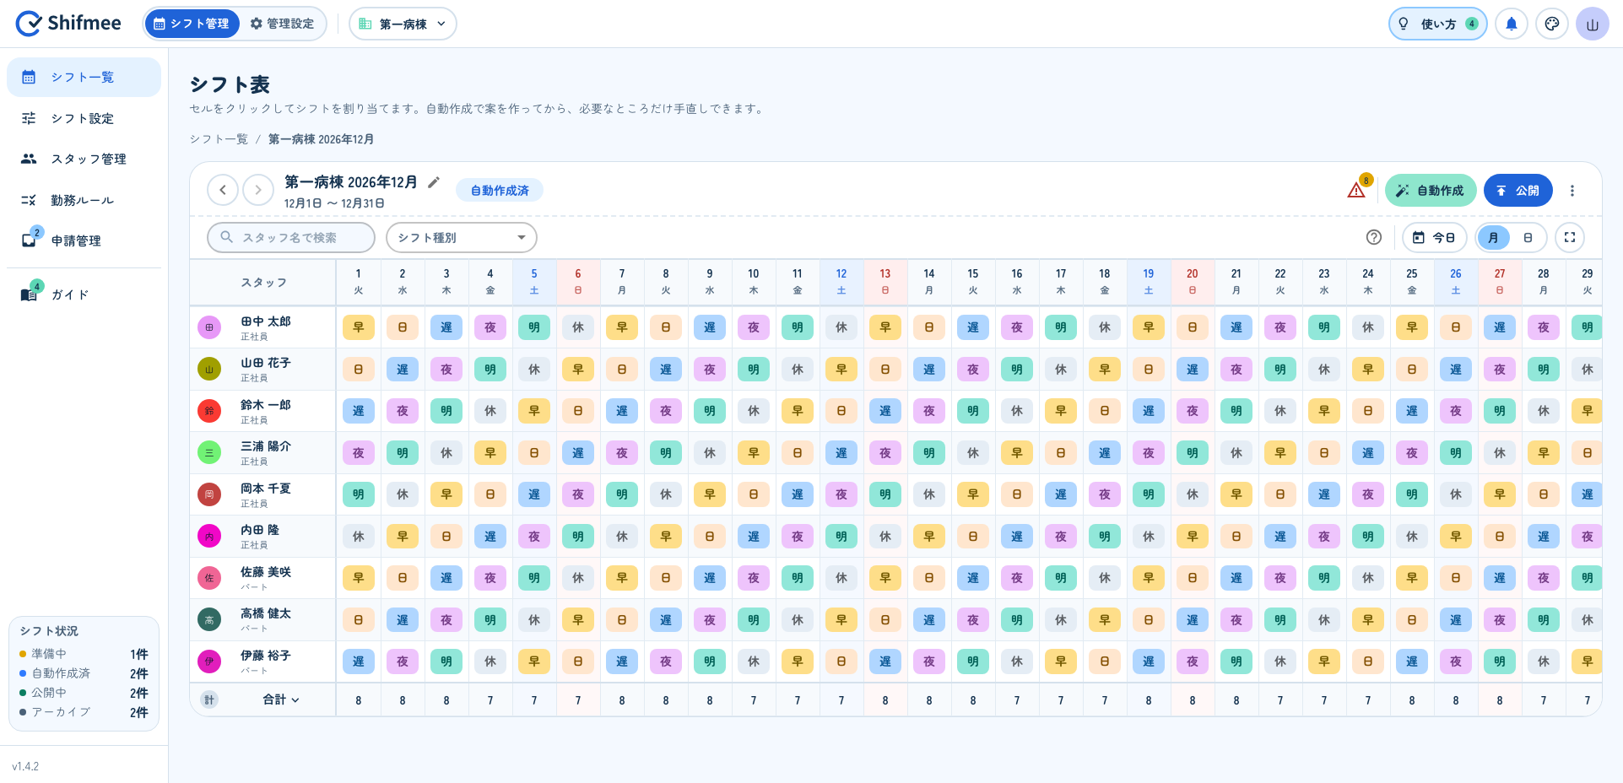Click 三浦 陽介 avatar

coord(209,453)
